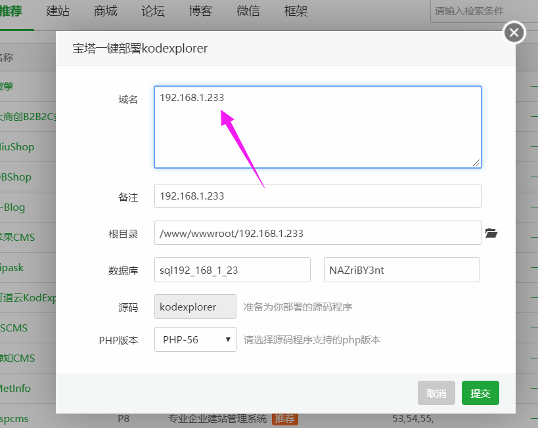538x428 pixels.
Task: Open the 苹果CMS list entry
Action: tap(18, 238)
